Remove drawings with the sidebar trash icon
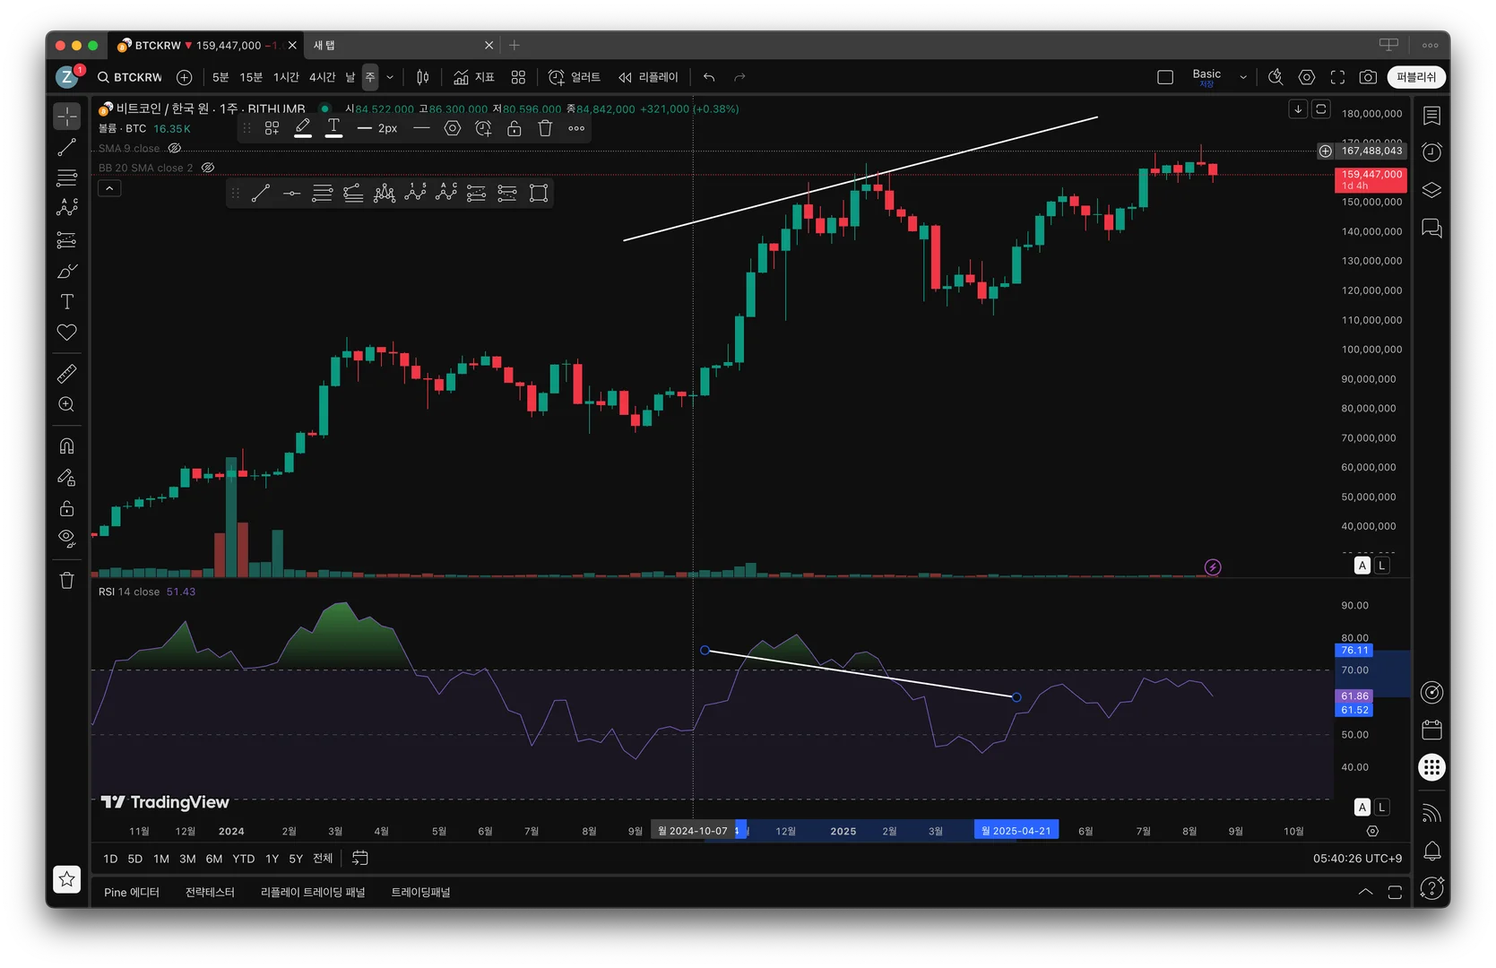The image size is (1496, 968). coord(67,581)
